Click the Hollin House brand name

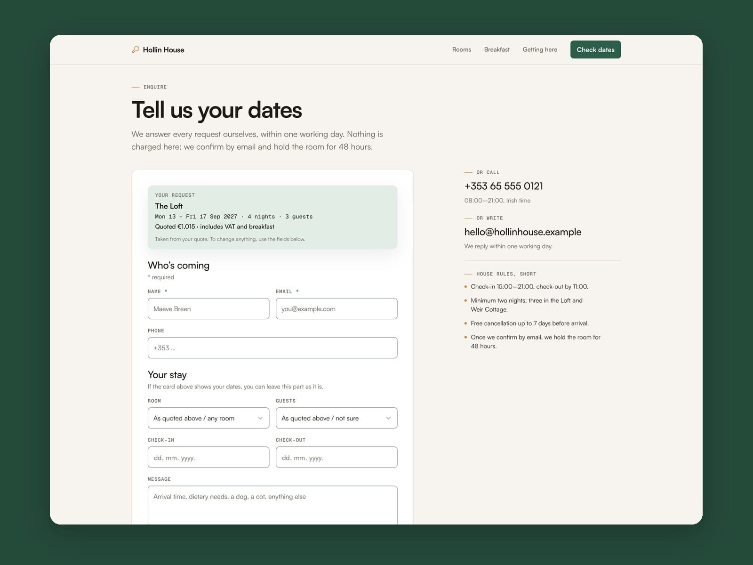click(163, 50)
